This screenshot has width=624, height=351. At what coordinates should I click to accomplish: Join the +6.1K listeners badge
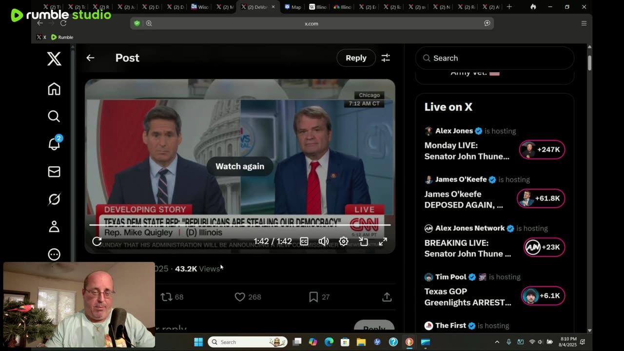click(543, 296)
